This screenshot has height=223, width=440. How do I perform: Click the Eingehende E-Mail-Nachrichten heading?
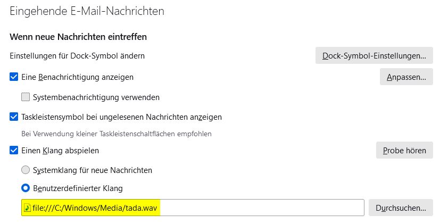pyautogui.click(x=87, y=11)
